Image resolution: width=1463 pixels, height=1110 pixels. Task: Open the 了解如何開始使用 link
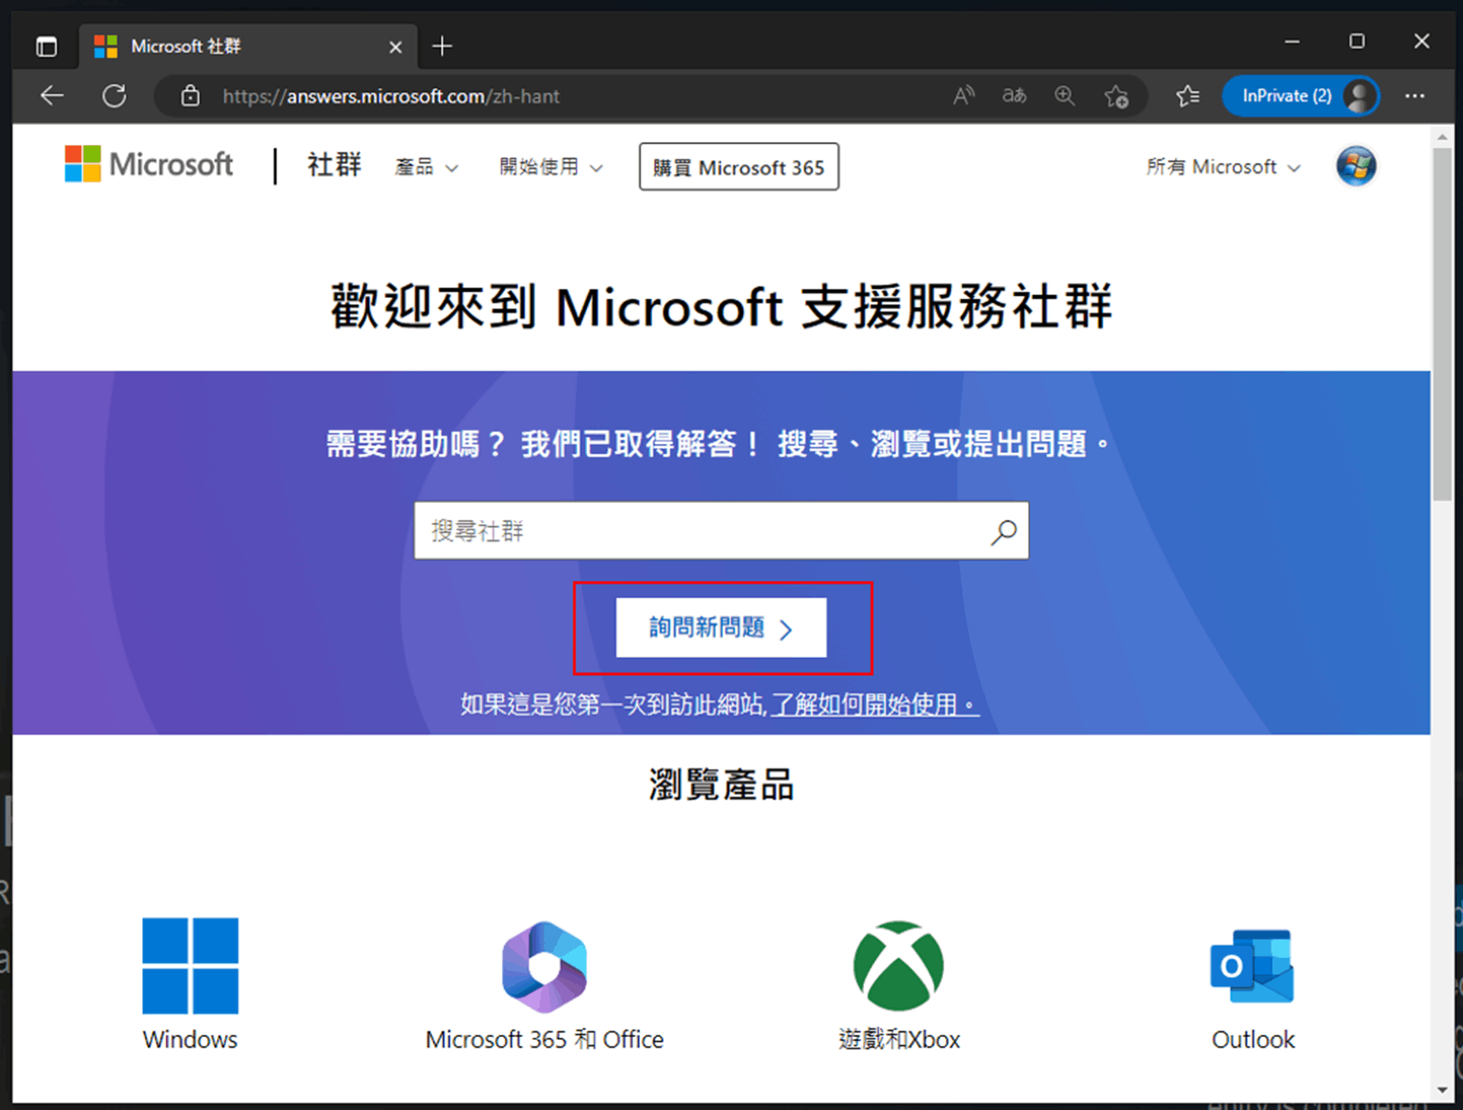tap(874, 704)
